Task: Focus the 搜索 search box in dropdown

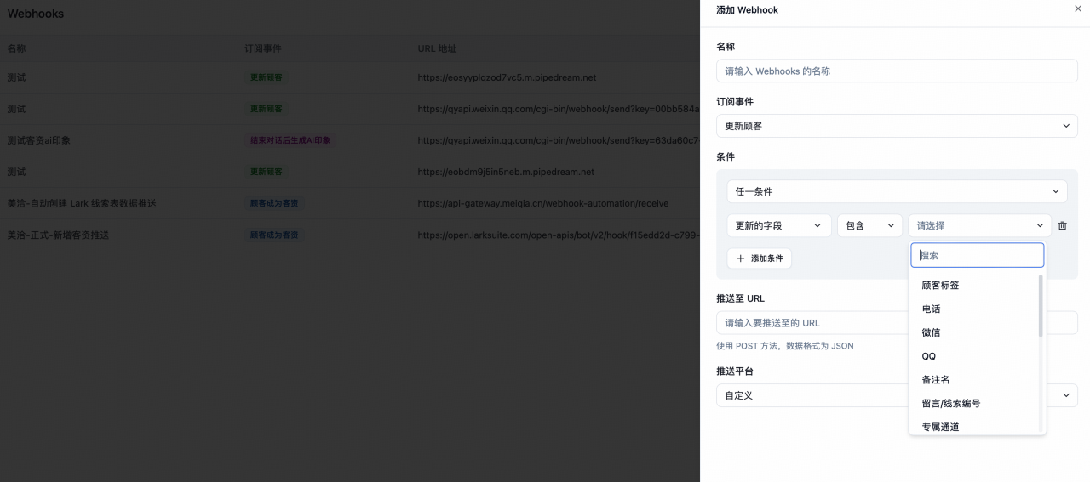Action: (977, 255)
